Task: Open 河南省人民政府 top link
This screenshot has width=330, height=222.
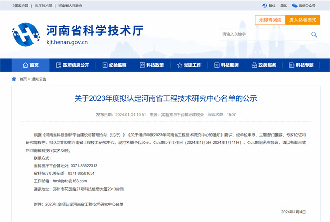Action: 70,5
